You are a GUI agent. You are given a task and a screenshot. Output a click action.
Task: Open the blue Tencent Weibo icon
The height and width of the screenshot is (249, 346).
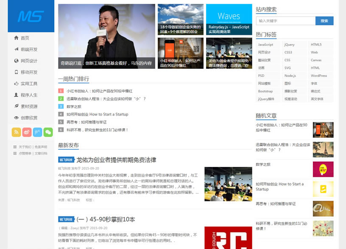click(x=37, y=132)
